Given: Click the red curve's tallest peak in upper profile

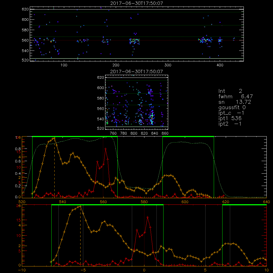Looking at the screenshot, I should click(105, 149).
